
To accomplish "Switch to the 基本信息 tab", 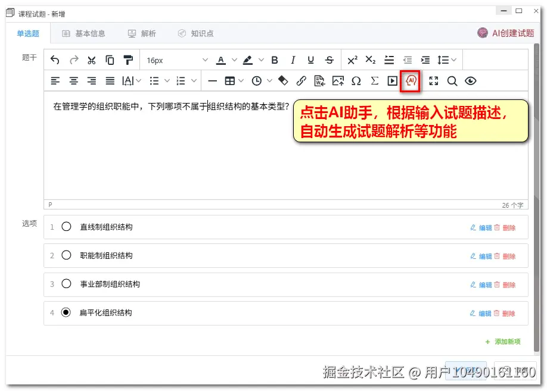I will click(84, 33).
